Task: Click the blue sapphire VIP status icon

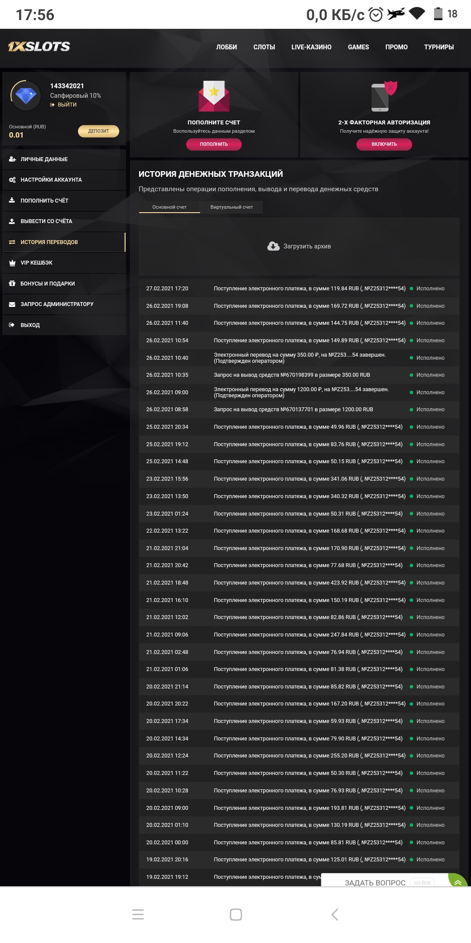Action: [26, 95]
